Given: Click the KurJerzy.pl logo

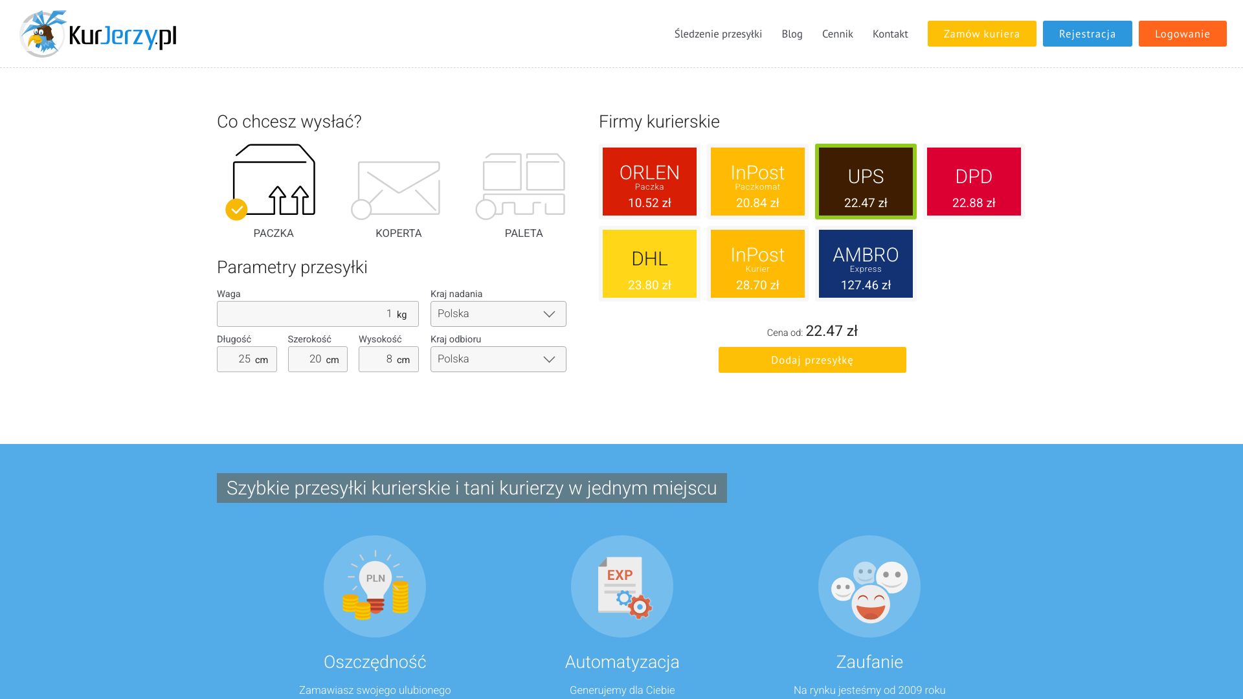Looking at the screenshot, I should (98, 34).
